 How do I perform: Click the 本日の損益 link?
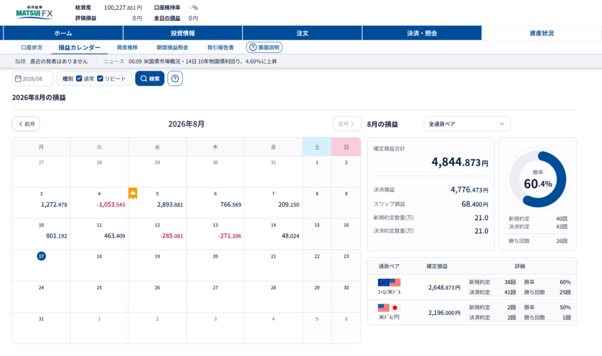(167, 18)
